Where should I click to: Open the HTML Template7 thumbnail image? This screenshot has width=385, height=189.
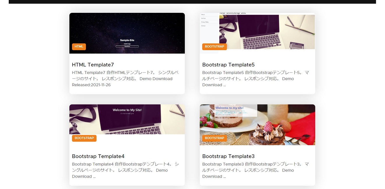tap(127, 33)
